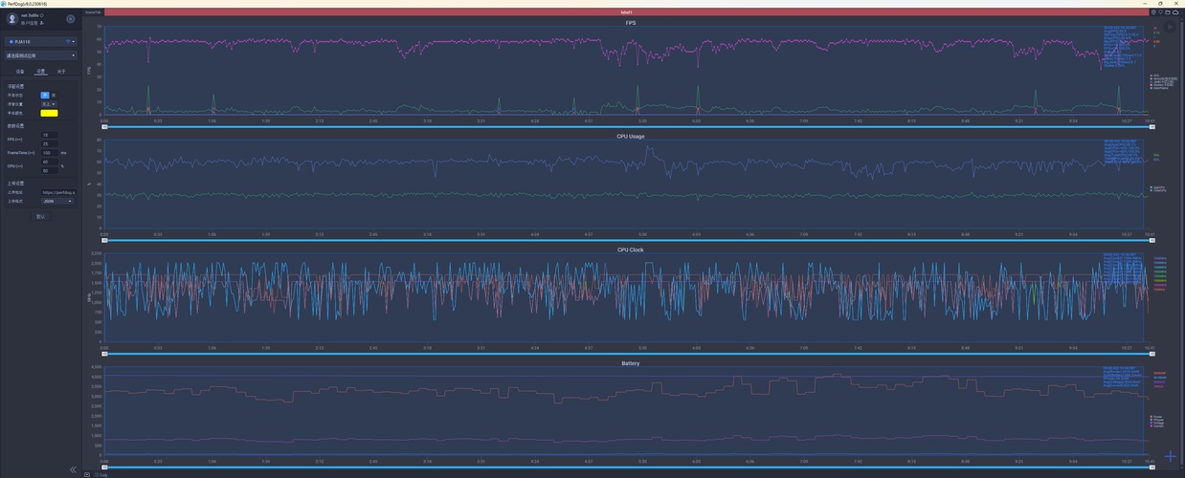The width and height of the screenshot is (1185, 478).
Task: Edit the first CPU threshold field (60)
Action: tap(50, 162)
